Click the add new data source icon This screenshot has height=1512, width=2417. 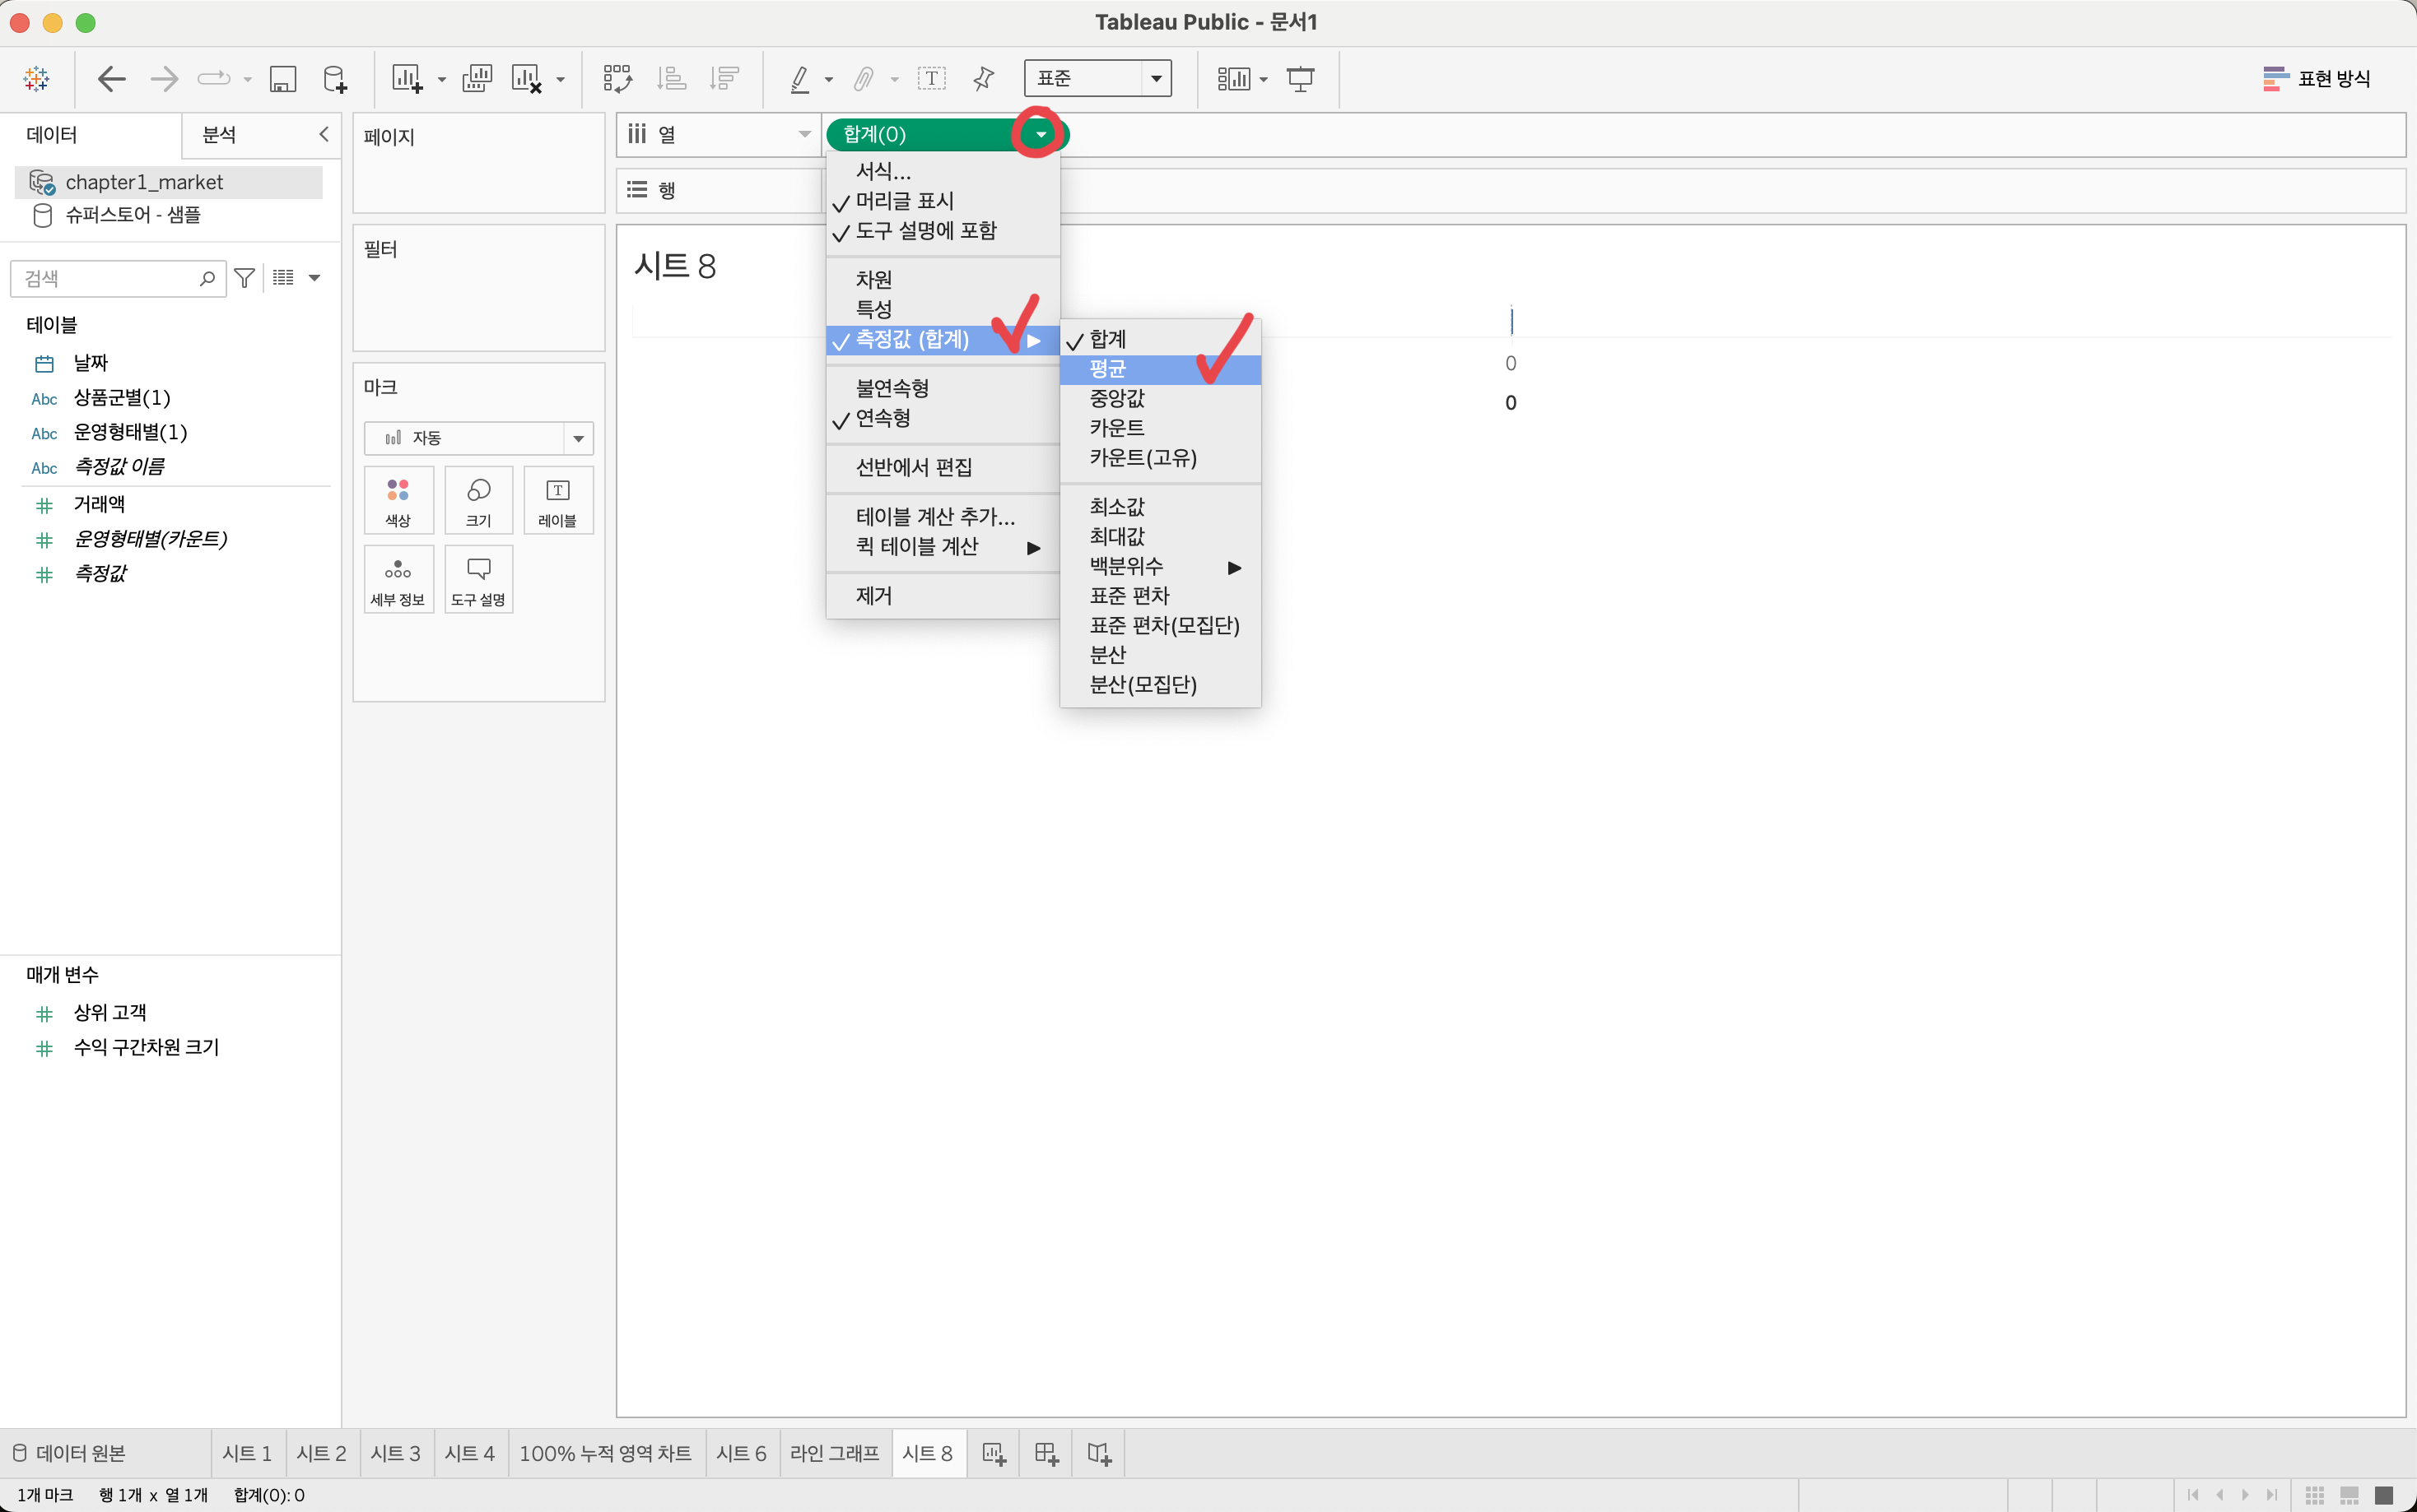pos(335,79)
